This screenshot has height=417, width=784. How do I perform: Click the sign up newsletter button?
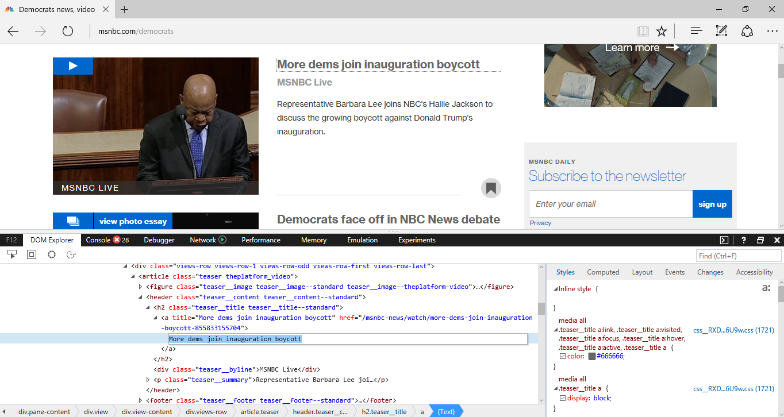(712, 204)
